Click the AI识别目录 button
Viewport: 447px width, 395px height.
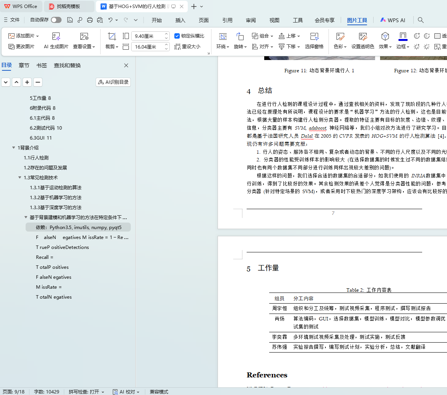coord(113,82)
